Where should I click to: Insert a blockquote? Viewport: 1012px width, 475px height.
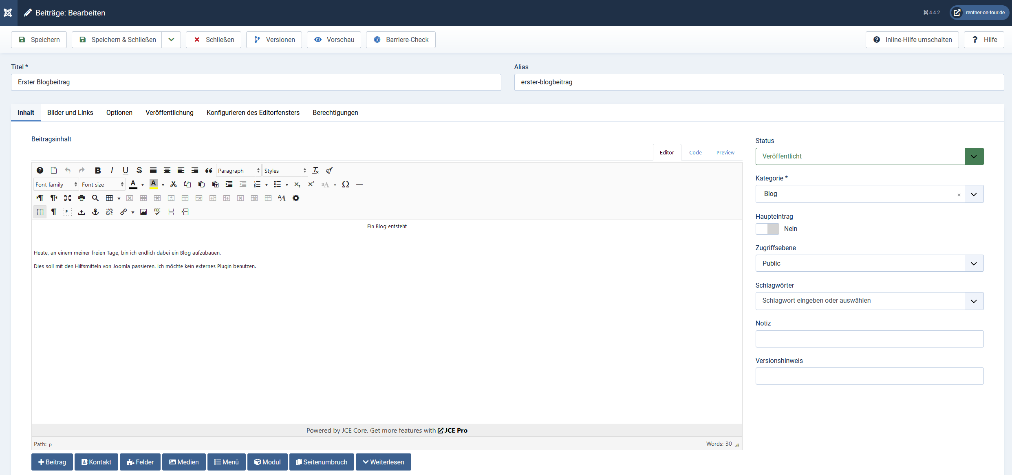(209, 170)
